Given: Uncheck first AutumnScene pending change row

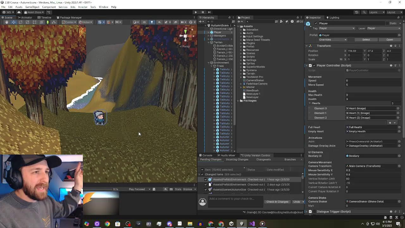Looking at the screenshot, I should point(206,190).
